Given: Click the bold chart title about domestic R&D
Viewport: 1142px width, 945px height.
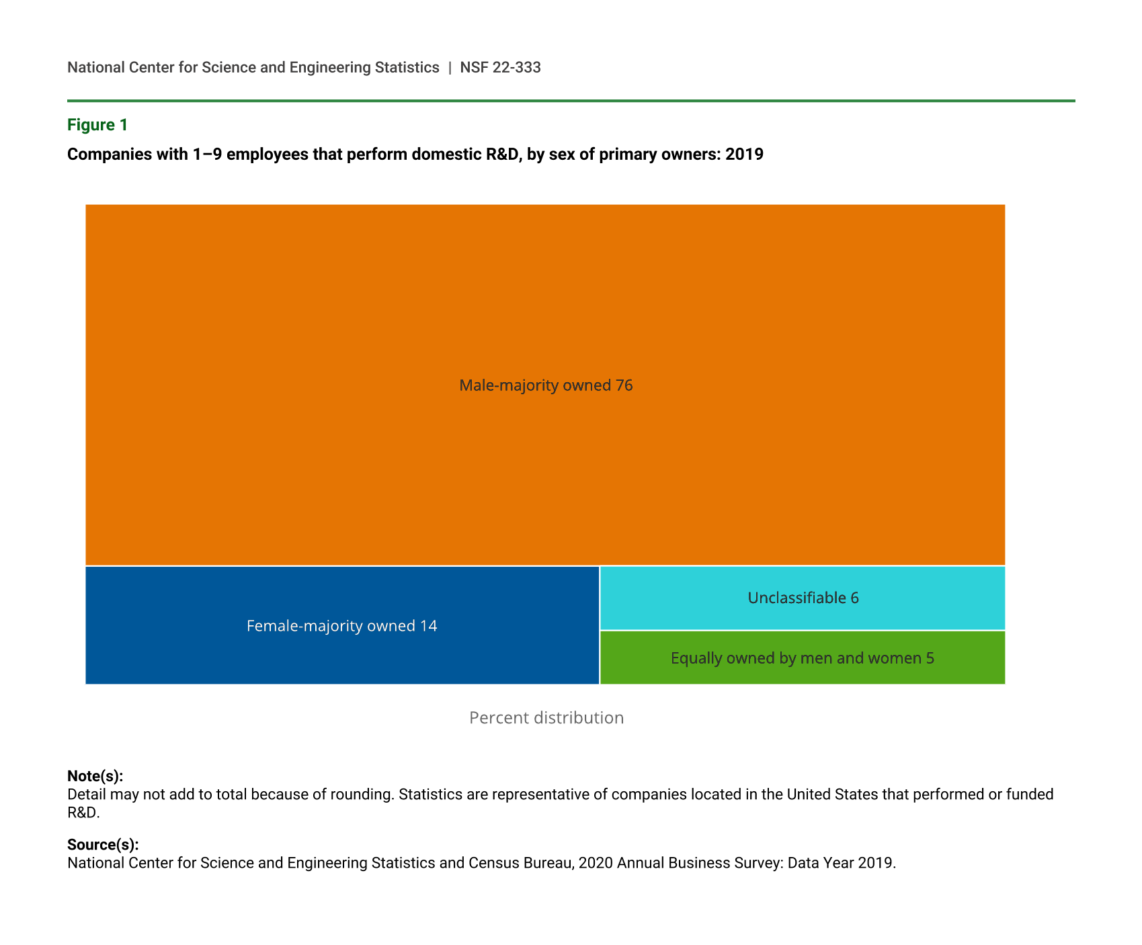Looking at the screenshot, I should pyautogui.click(x=415, y=154).
